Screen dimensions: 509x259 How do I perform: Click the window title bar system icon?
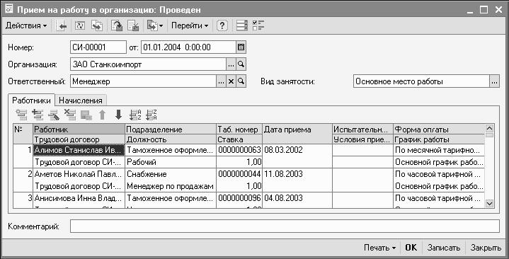tap(9, 9)
